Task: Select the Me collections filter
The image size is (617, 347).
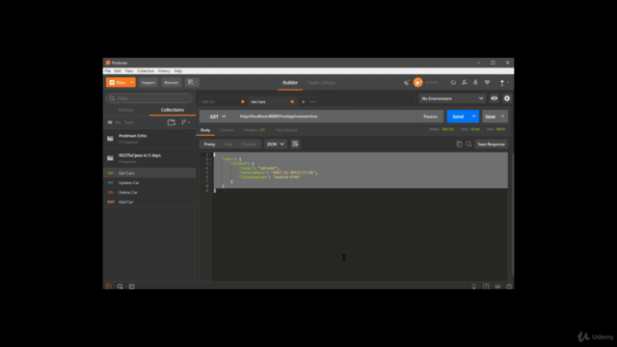Action: 118,122
